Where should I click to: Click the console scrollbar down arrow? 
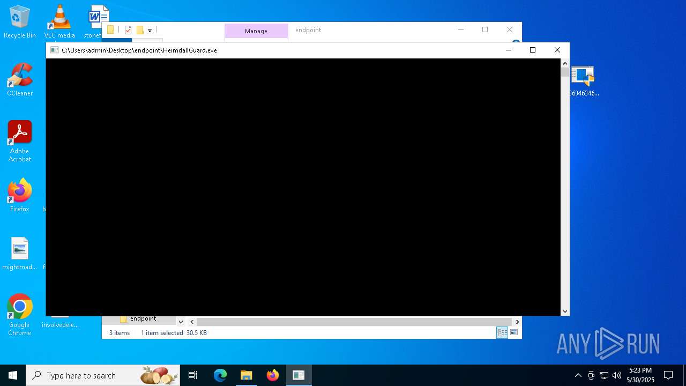(x=565, y=311)
